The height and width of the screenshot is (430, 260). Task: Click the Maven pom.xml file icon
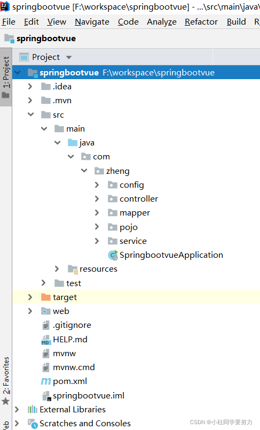[x=46, y=381]
